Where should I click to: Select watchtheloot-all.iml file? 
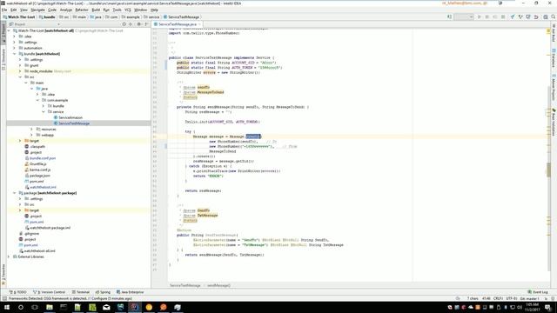[39, 251]
